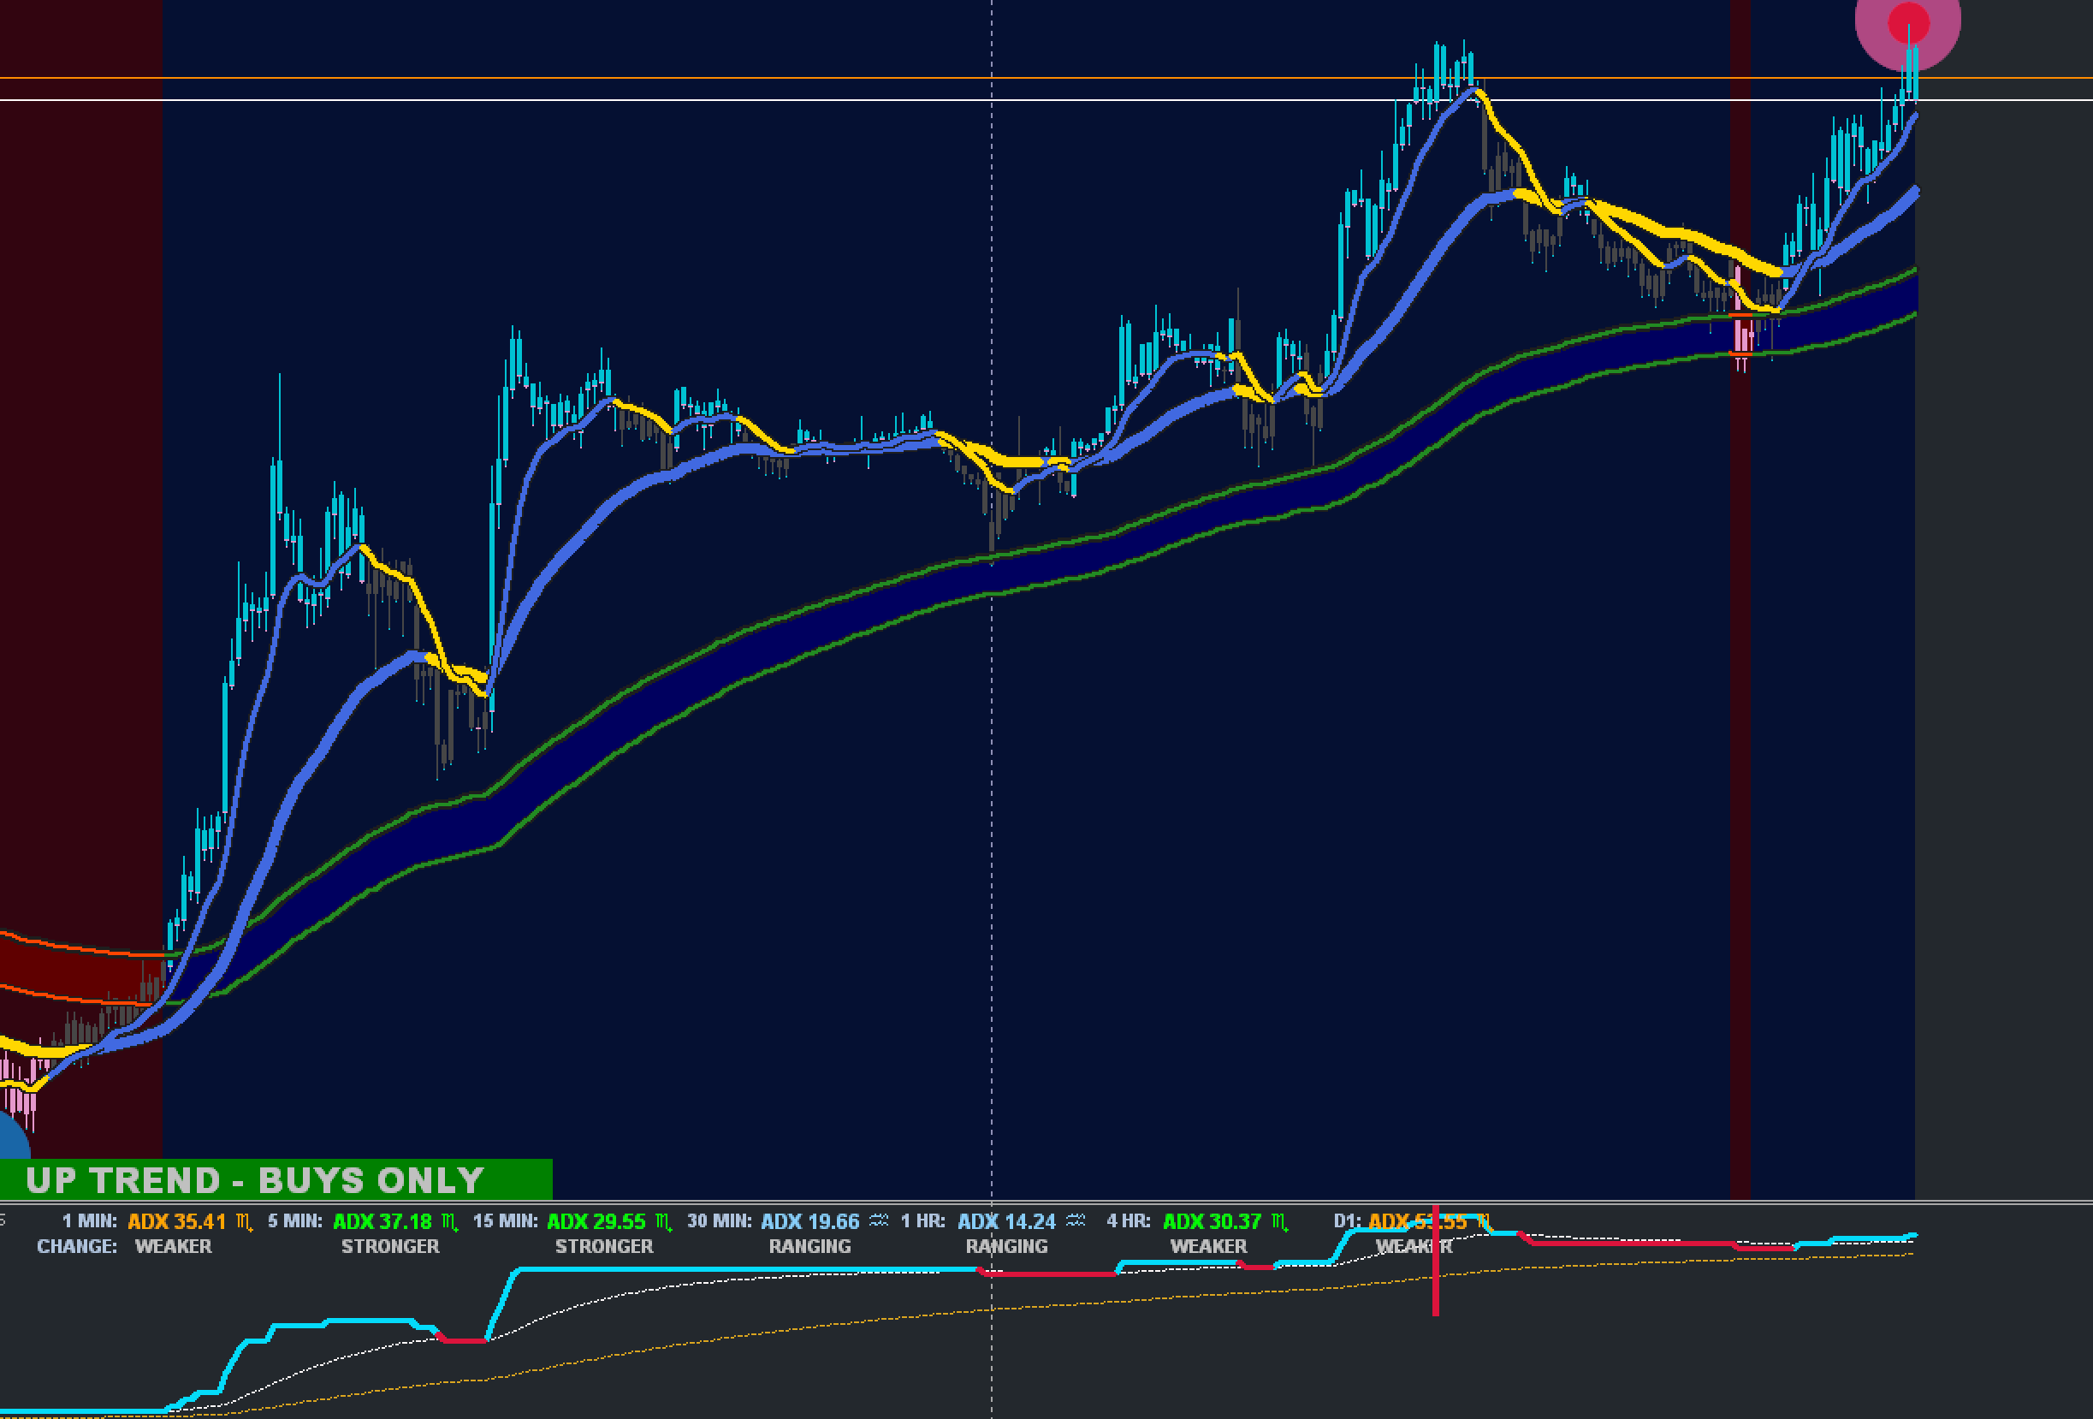The width and height of the screenshot is (2093, 1419).
Task: Click the trend arrow icon after ADX 29.55
Action: point(664,1223)
